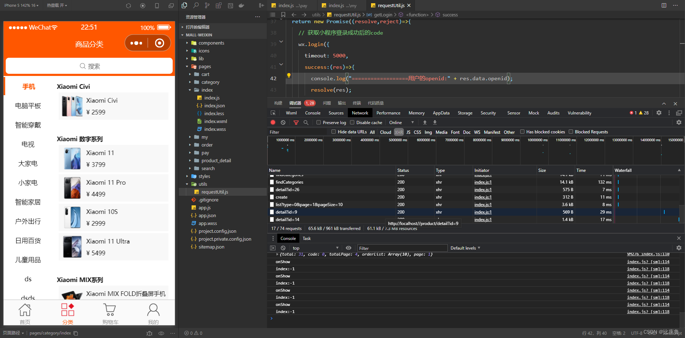Toggle checkbox for detail?id=9 request row
Screen dimensions: 685x338
tap(272, 212)
